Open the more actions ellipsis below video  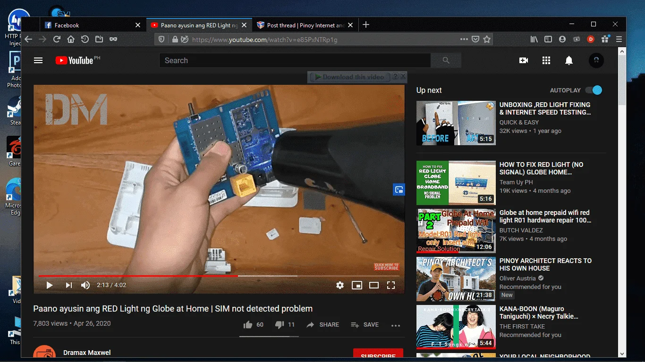pos(396,325)
